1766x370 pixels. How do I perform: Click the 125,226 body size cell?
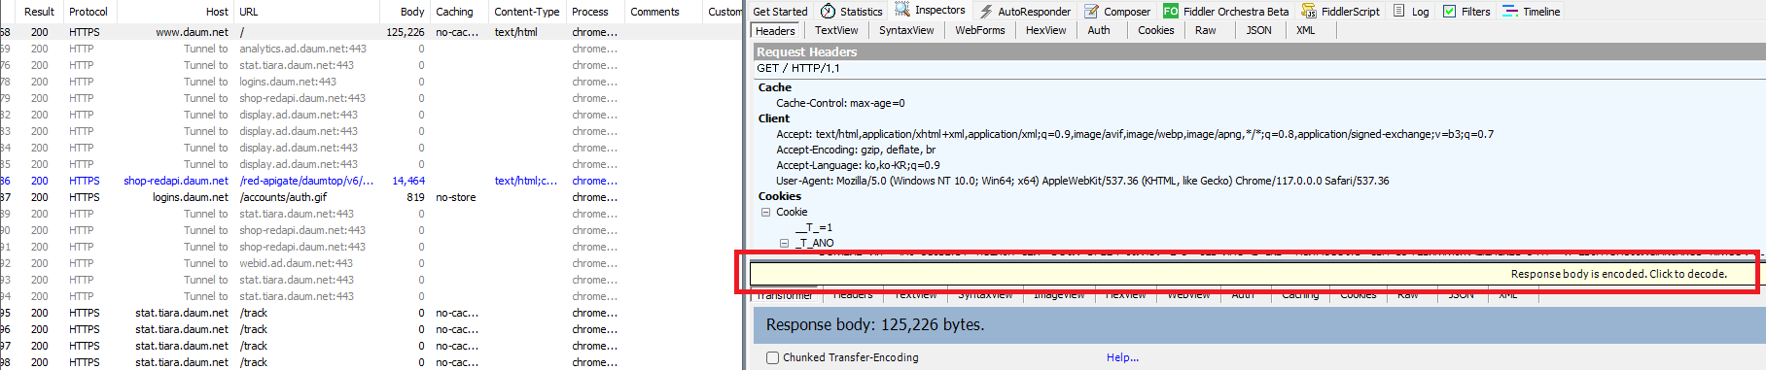coord(406,32)
